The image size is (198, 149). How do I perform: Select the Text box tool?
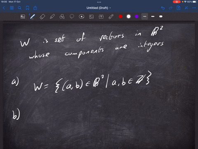(101, 17)
